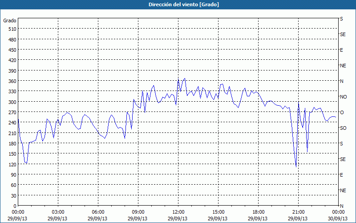The height and width of the screenshot is (223, 356).
Task: Click the 510 value on the left axis
Action: pos(12,29)
